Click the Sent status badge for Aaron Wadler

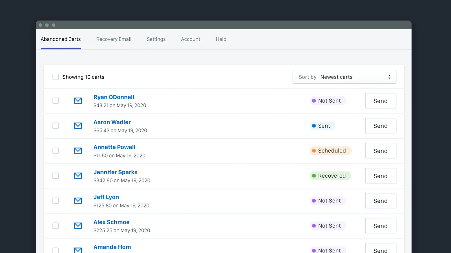pos(322,126)
